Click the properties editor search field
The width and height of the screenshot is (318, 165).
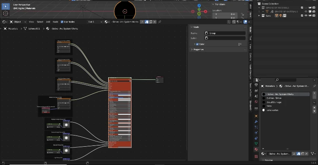286,80
